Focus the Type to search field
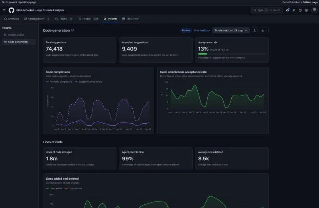319x208 pixels. pos(267,10)
